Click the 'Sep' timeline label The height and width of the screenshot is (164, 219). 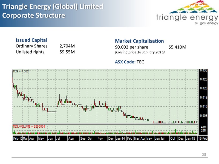coord(83,139)
